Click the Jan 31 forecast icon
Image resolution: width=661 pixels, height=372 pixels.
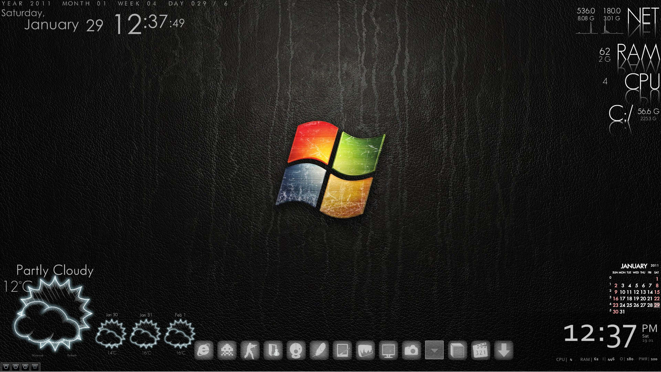coord(145,333)
